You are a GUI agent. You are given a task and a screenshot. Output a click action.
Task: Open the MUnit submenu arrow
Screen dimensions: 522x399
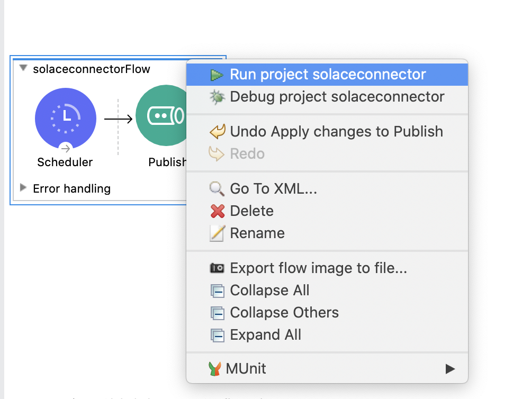click(x=450, y=369)
